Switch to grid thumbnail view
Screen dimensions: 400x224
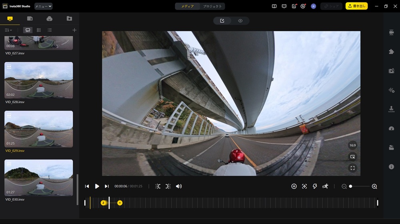(x=39, y=30)
